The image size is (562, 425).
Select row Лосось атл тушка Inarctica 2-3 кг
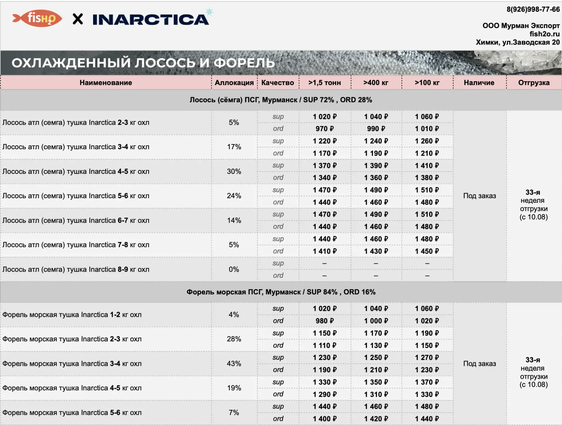tap(106, 123)
